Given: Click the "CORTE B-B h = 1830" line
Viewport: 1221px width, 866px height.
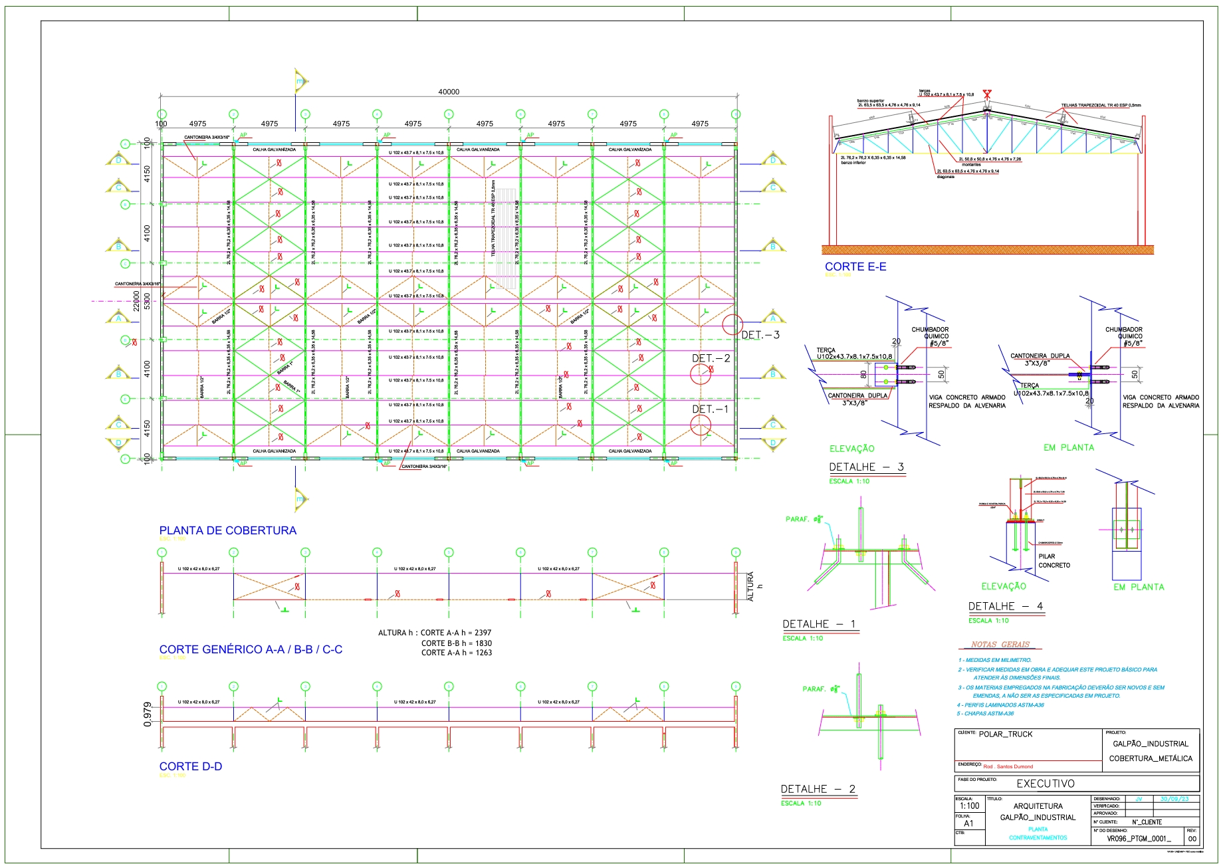Looking at the screenshot, I should [457, 643].
